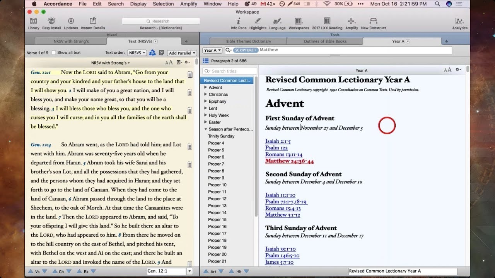Screen dimensions: 495x278
Task: Click the Search titles field
Action: coord(230,71)
